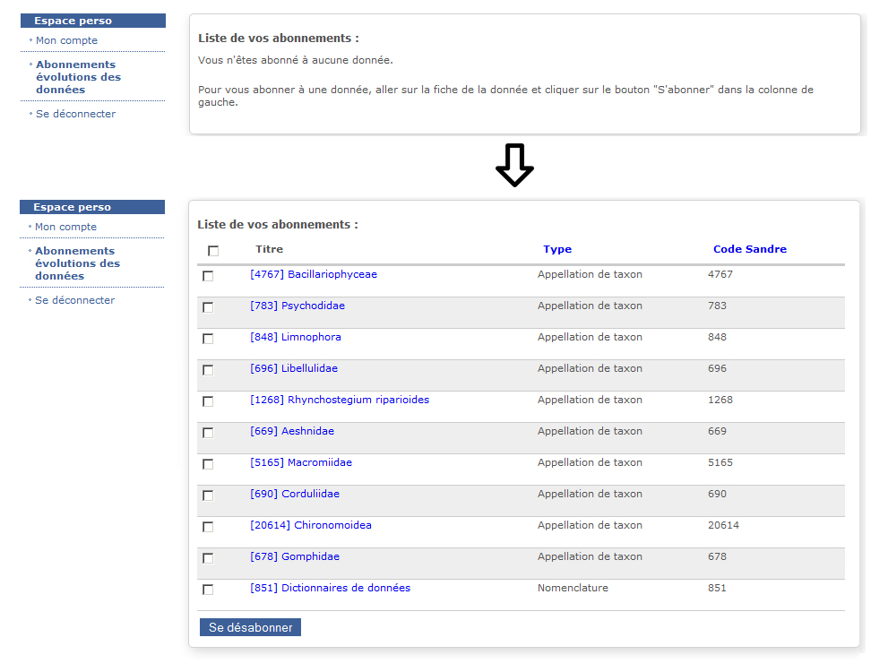The width and height of the screenshot is (888, 672).
Task: Tick the checkbox next to Limnophora
Action: [x=208, y=339]
